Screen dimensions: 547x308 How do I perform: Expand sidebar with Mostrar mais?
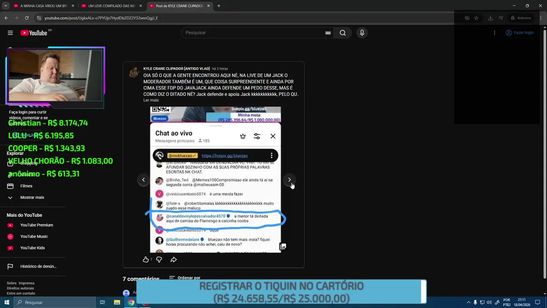tap(32, 198)
